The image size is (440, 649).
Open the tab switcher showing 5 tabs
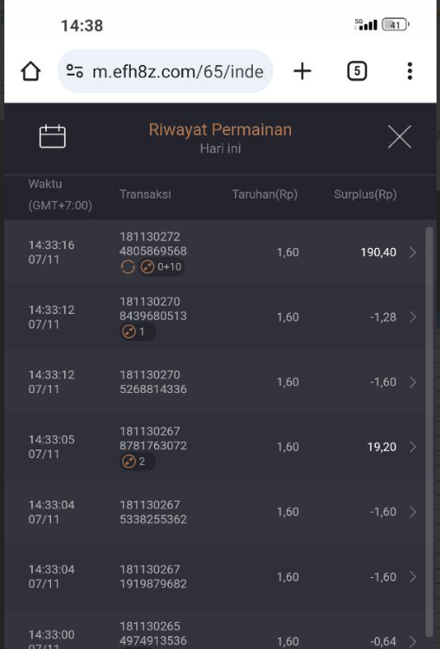[357, 71]
